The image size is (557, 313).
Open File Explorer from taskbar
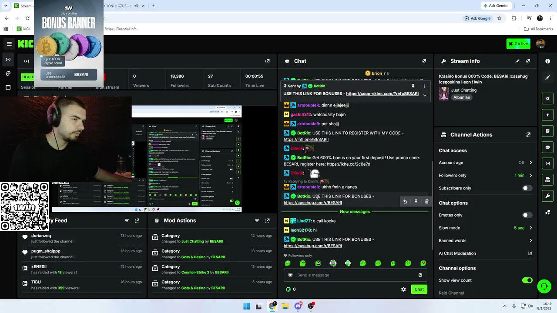[285, 306]
